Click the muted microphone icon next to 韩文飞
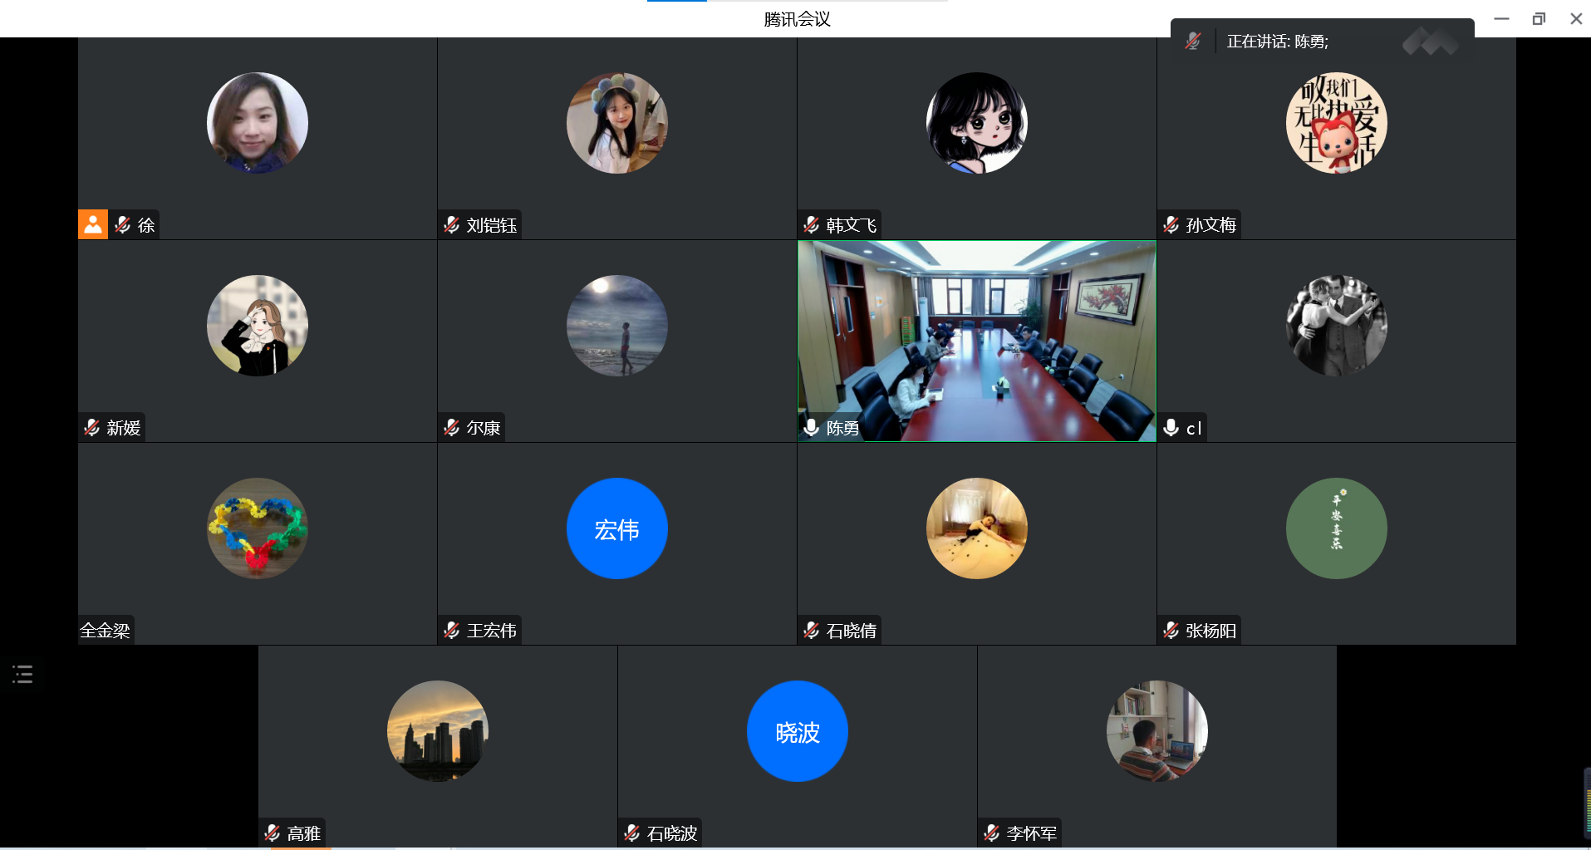This screenshot has width=1591, height=850. (812, 225)
